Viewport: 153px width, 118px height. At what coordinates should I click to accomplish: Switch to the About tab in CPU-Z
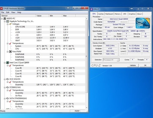[x=139, y=14]
